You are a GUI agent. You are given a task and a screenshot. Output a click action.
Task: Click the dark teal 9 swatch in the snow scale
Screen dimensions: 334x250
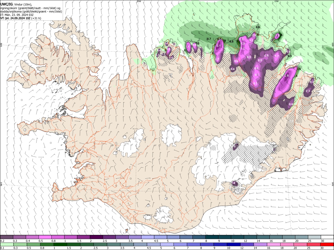(x=224, y=237)
